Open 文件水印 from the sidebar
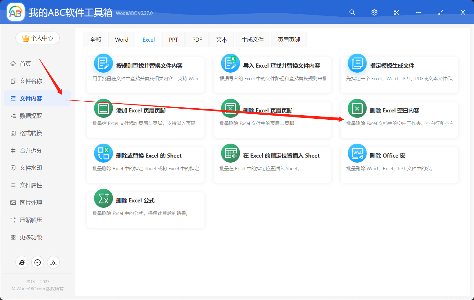Viewport: 474px width, 300px height. point(31,168)
